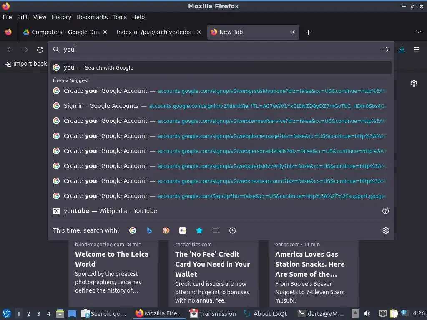
Task: Search this time with Google icon
Action: point(133,230)
